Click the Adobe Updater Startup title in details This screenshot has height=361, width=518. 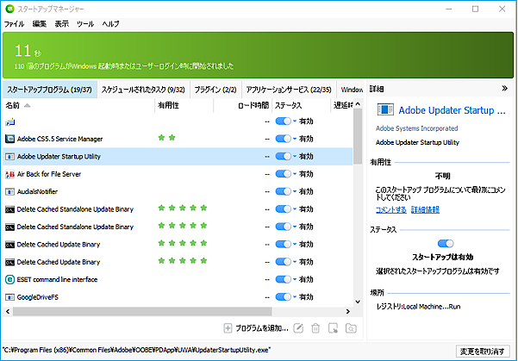coord(452,110)
